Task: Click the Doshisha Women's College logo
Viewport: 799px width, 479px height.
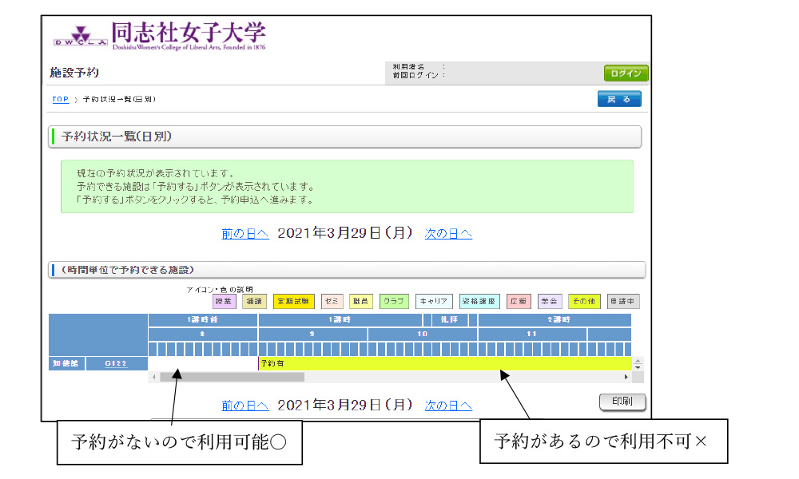Action: pos(160,36)
